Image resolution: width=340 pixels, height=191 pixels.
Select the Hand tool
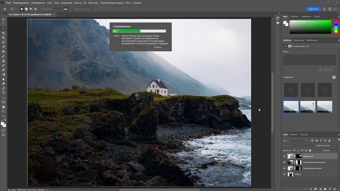point(3,107)
